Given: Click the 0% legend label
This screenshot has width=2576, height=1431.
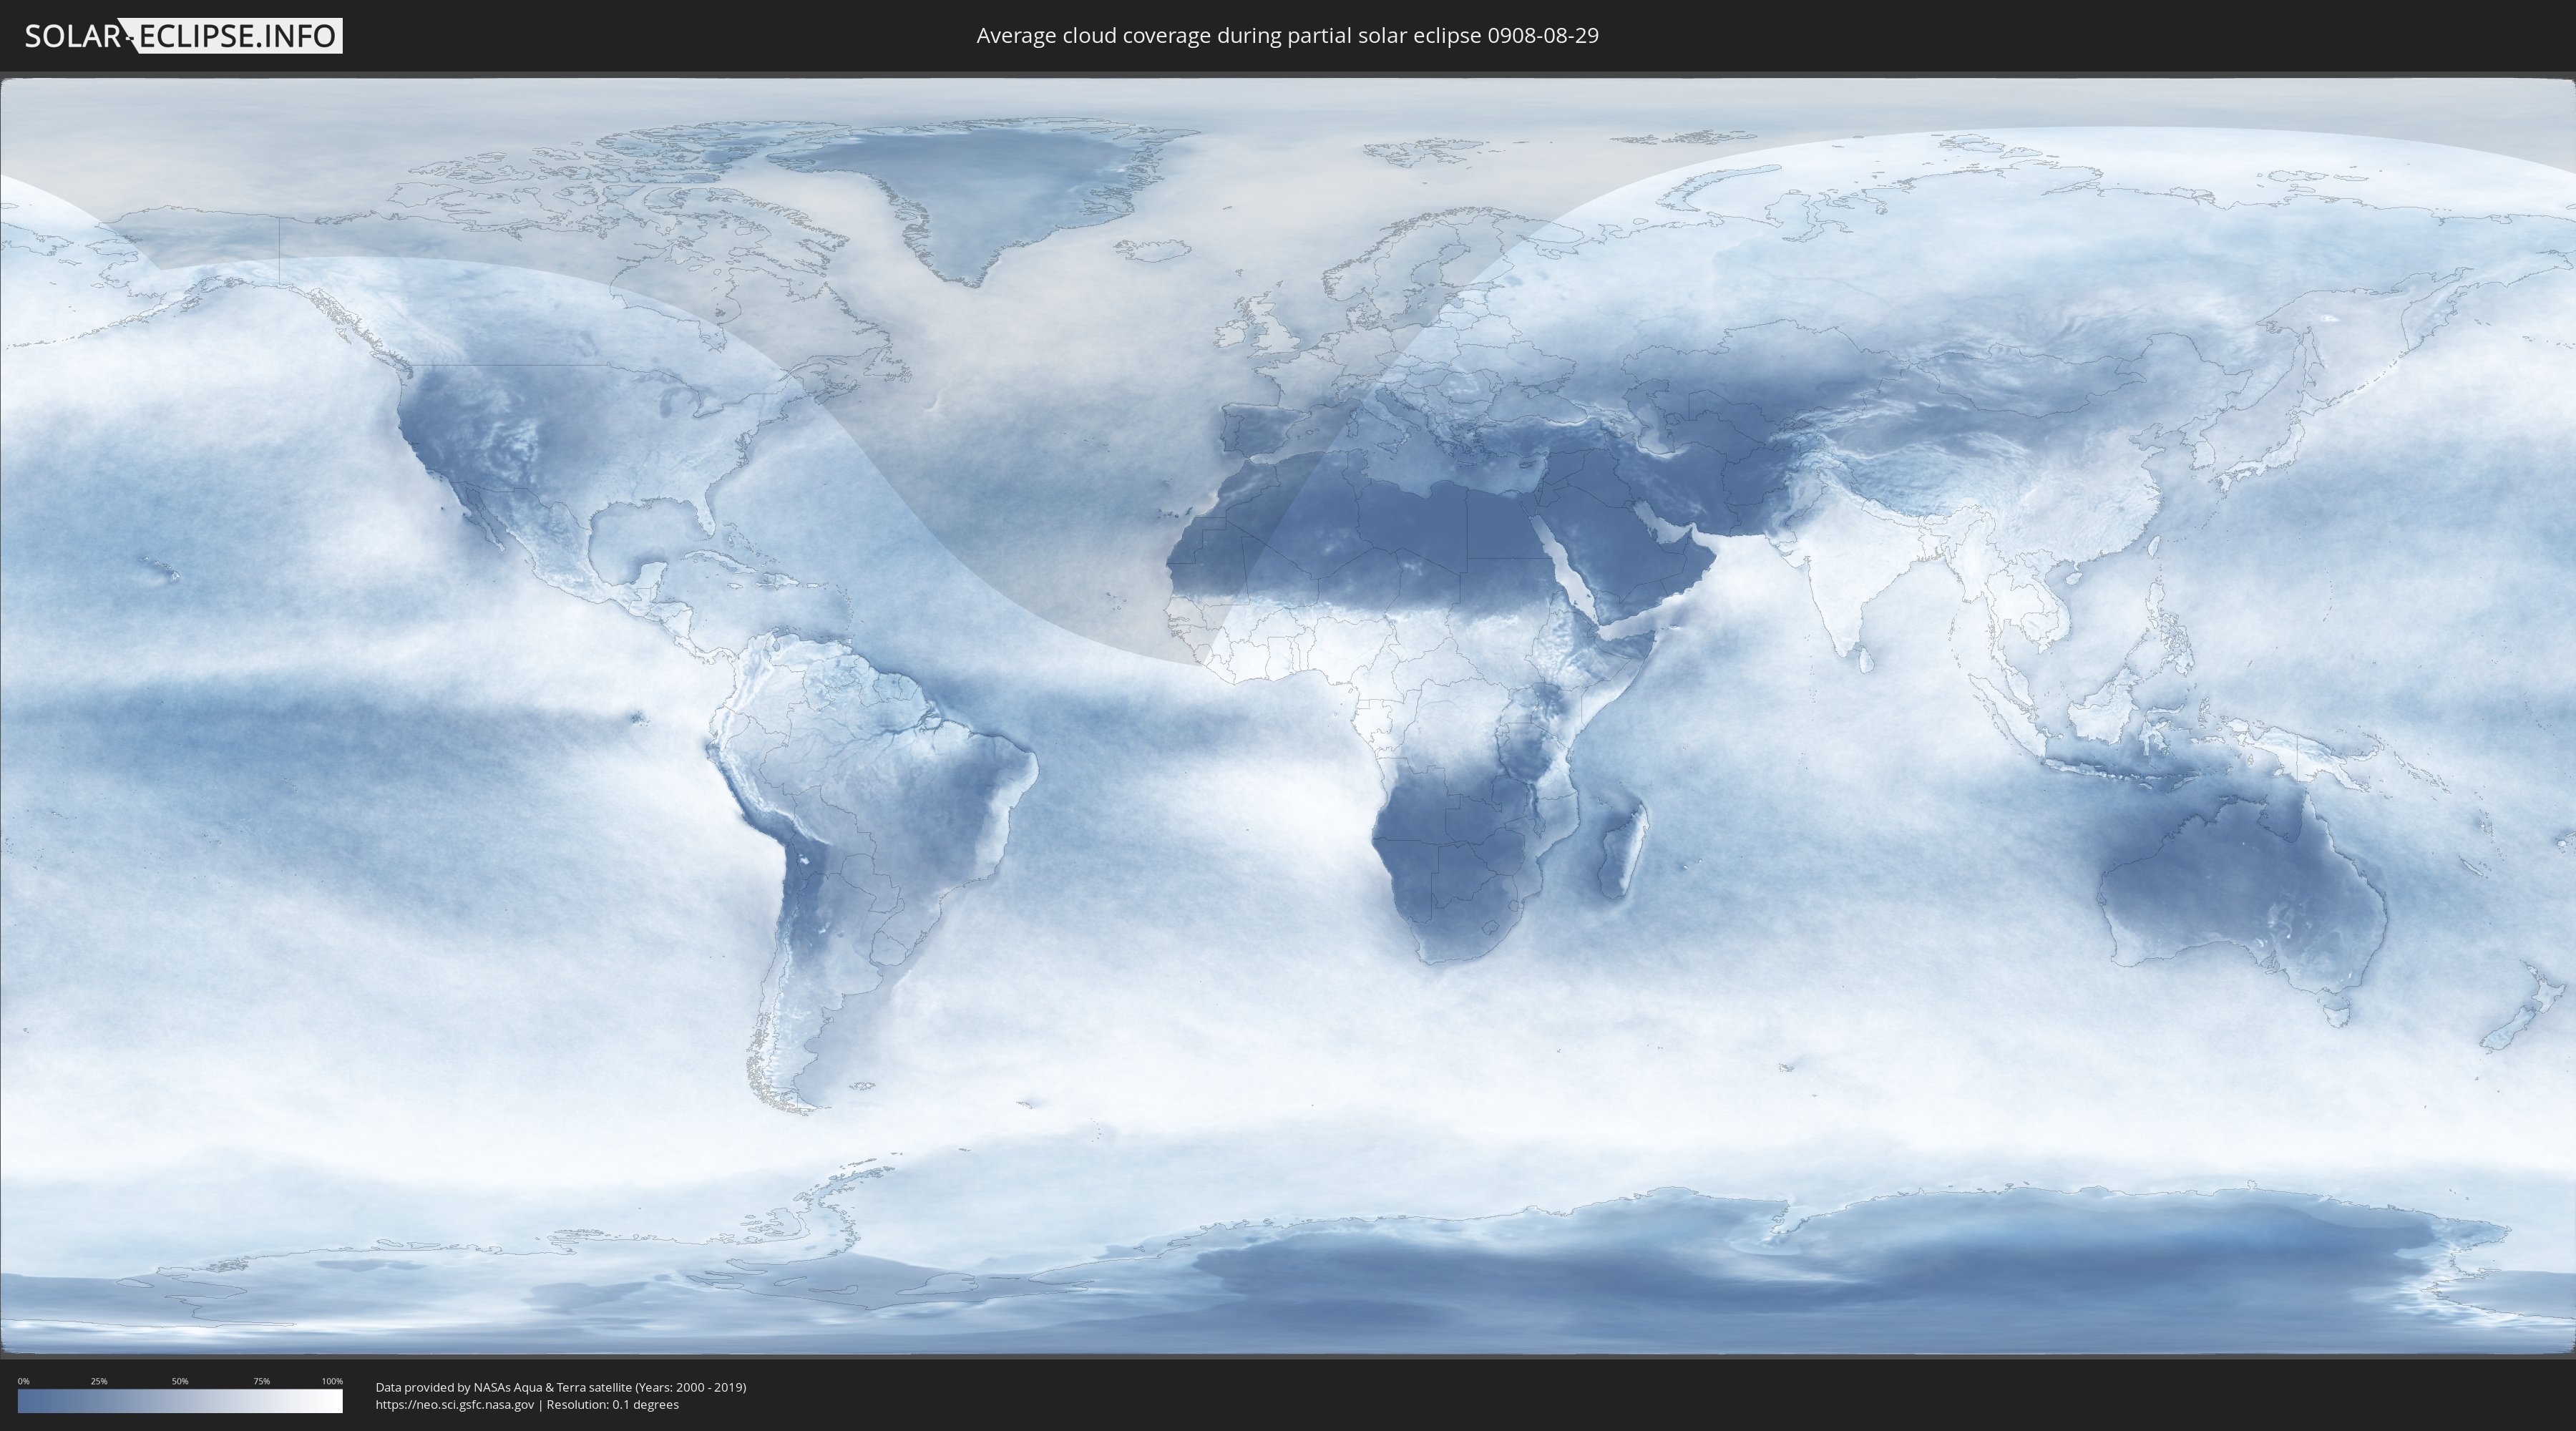Looking at the screenshot, I should point(23,1381).
